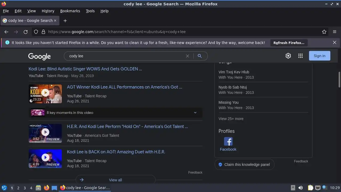Screen dimensions: 341x192
Task: Open a new tab with the plus button
Action: pyautogui.click(x=65, y=21)
